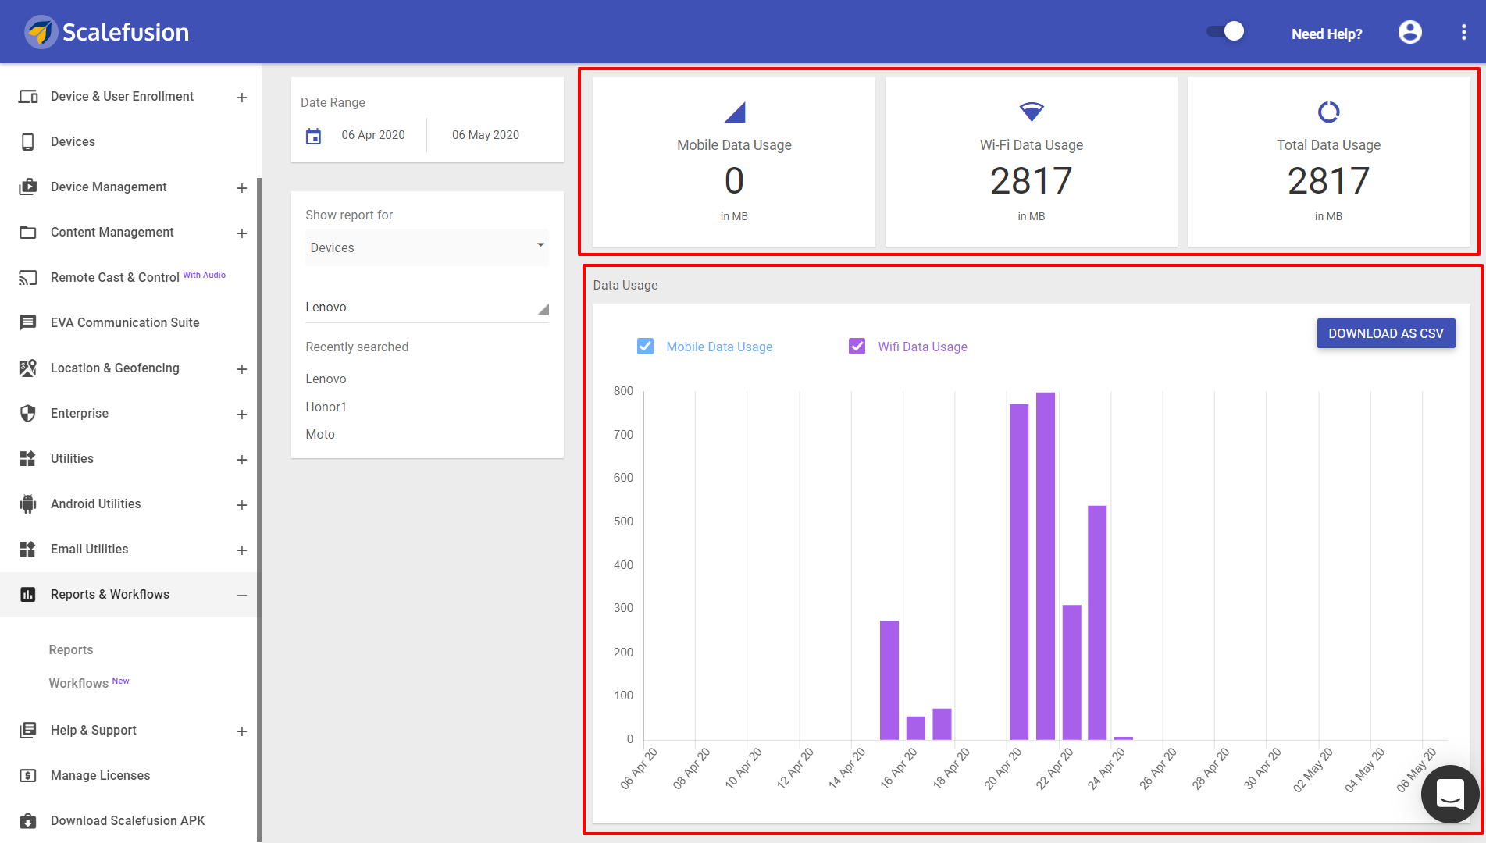Toggle the switch in the top header
Image resolution: width=1486 pixels, height=843 pixels.
(1225, 31)
